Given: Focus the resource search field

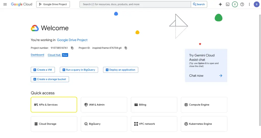Looking at the screenshot, I should coord(135,4).
